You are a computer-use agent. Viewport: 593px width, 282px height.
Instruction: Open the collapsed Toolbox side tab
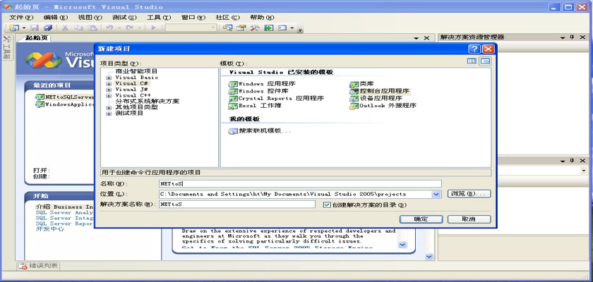[7, 49]
